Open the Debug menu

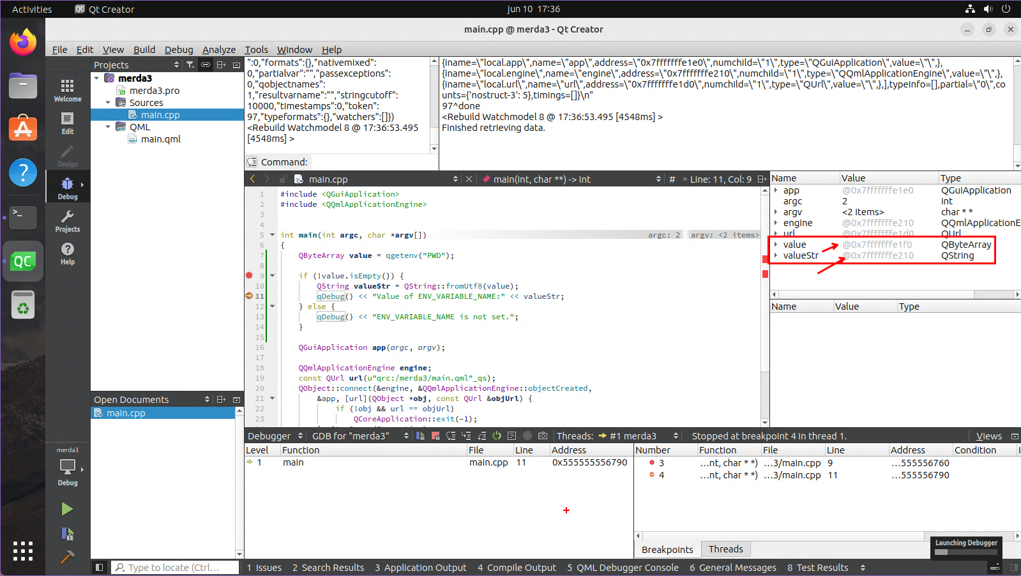[x=179, y=50]
